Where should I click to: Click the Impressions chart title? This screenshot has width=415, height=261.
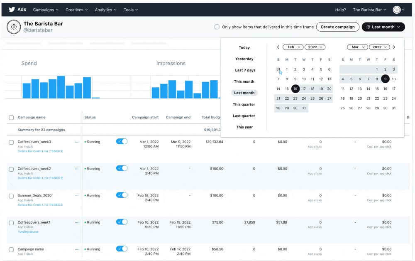(x=171, y=63)
